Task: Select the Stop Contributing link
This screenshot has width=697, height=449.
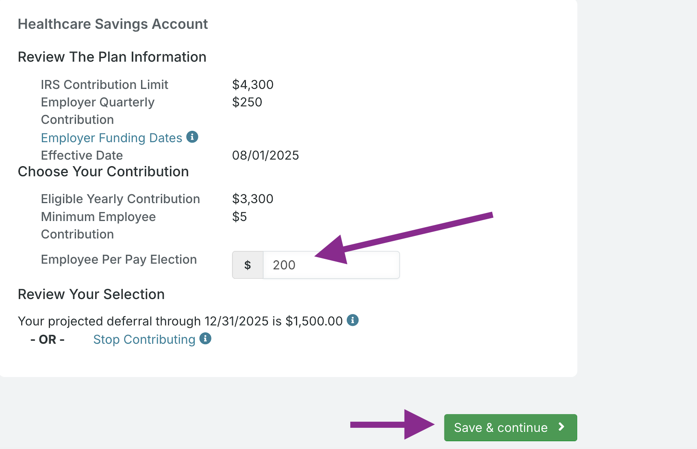Action: point(144,340)
